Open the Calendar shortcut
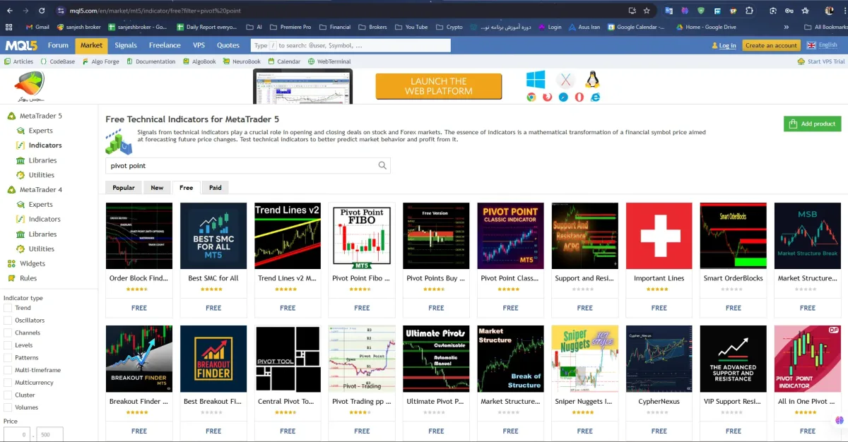This screenshot has width=848, height=442. [284, 61]
